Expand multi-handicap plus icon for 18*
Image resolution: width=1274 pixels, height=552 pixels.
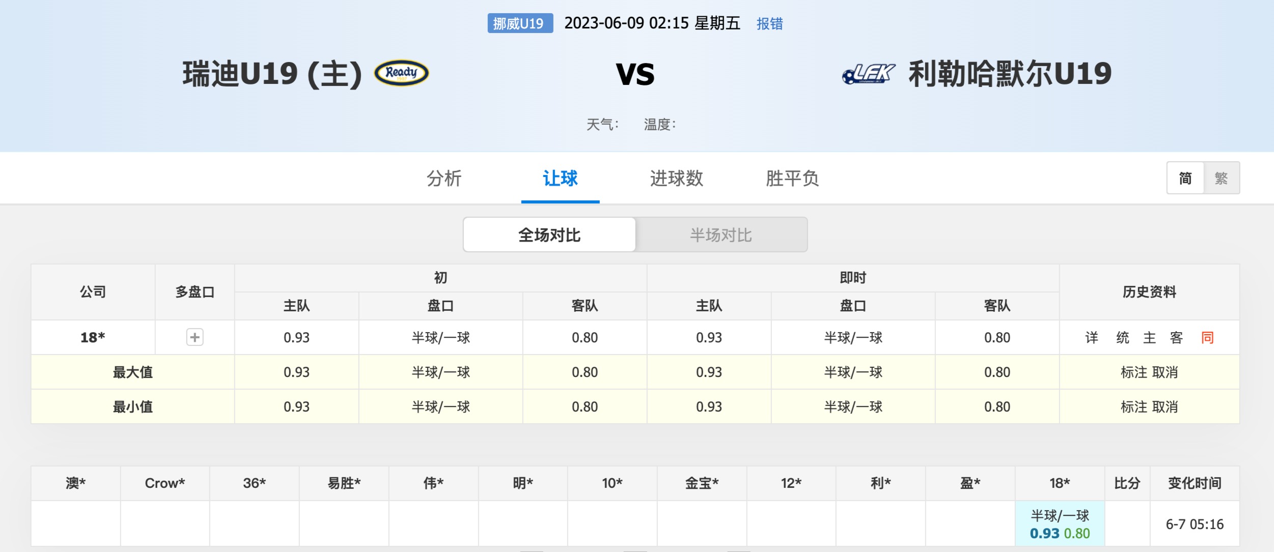[x=195, y=337]
